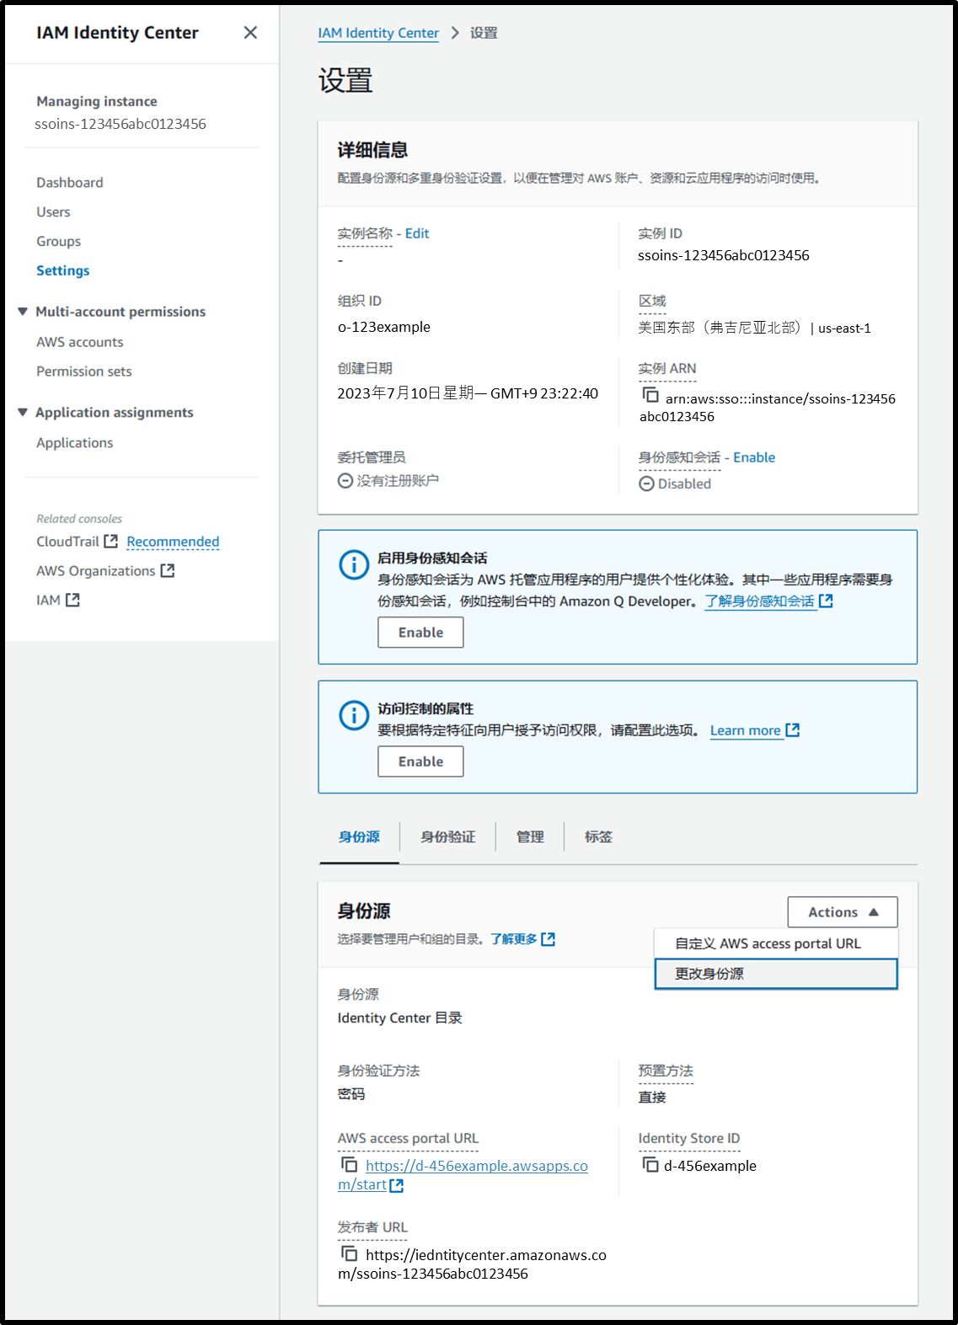Collapse the Application assignments section
This screenshot has width=958, height=1325.
pos(23,412)
